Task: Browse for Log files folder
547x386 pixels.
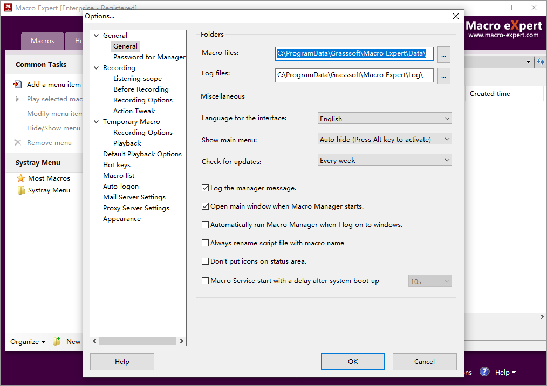Action: (x=444, y=75)
